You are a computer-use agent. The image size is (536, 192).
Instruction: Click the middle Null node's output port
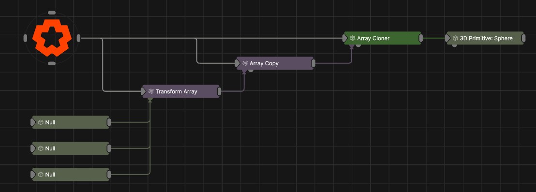(x=109, y=148)
